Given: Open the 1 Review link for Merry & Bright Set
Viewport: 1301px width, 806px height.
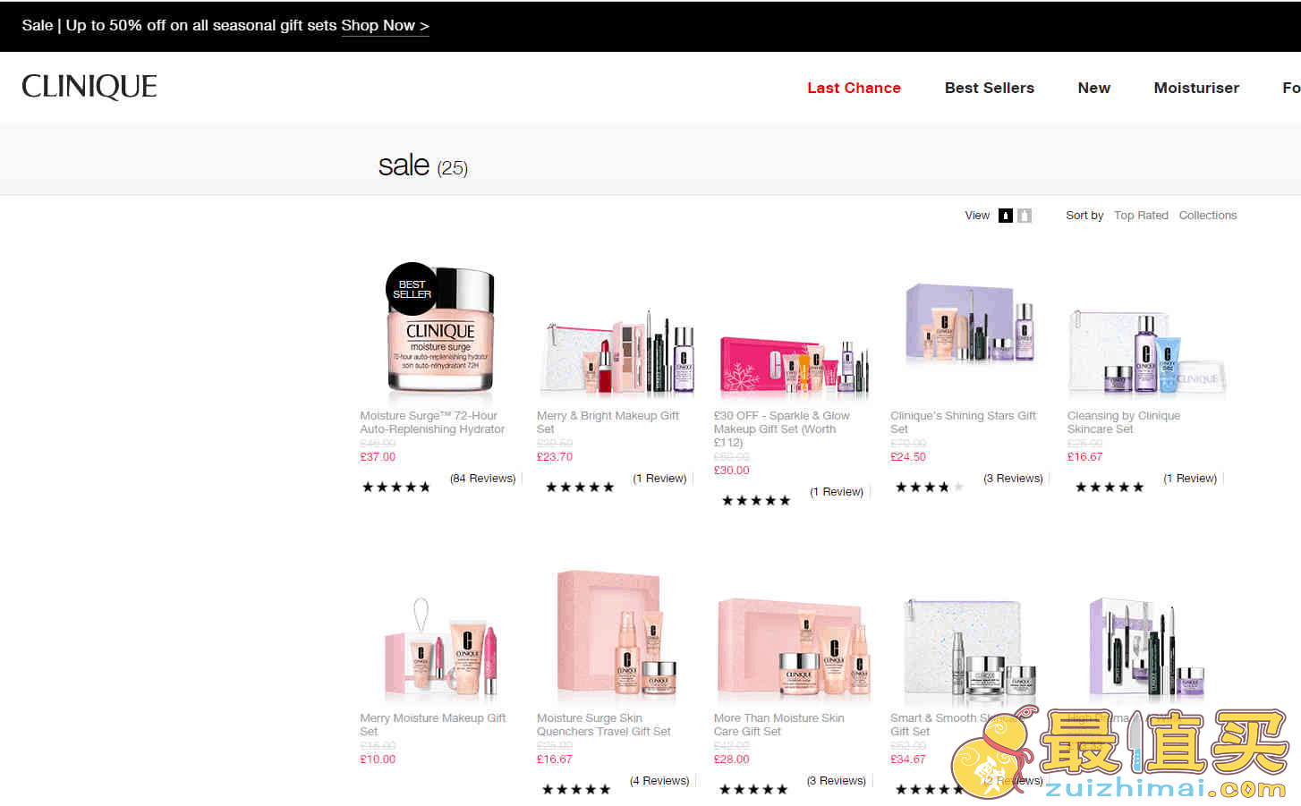Looking at the screenshot, I should pyautogui.click(x=659, y=479).
